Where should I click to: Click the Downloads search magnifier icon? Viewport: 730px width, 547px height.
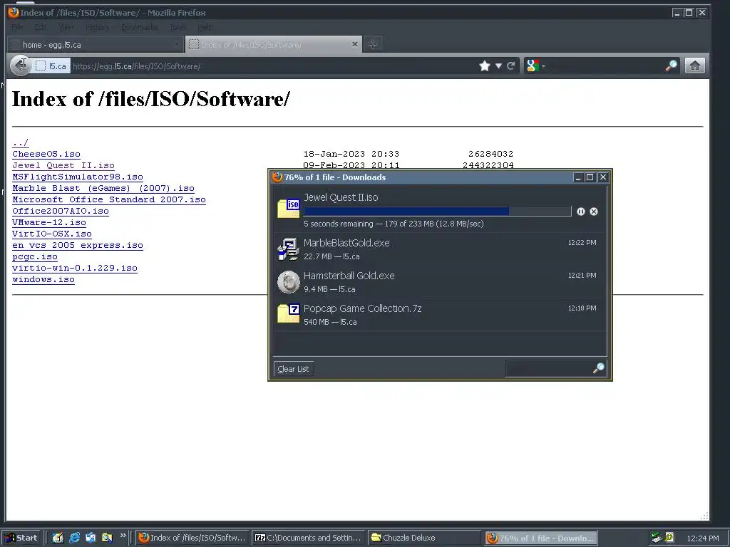pos(598,369)
